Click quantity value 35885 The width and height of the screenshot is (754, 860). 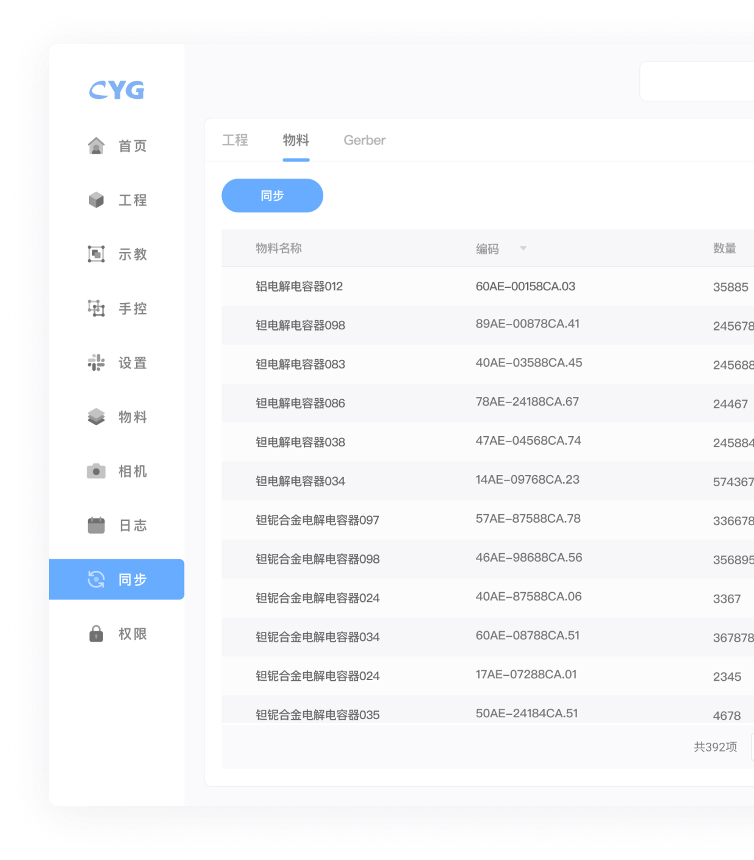[x=731, y=287]
